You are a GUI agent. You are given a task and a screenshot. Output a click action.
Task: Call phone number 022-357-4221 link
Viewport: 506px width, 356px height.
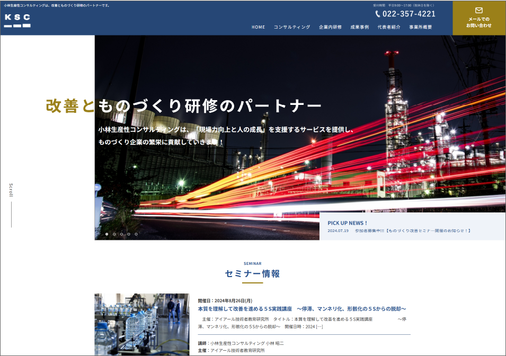tap(409, 14)
